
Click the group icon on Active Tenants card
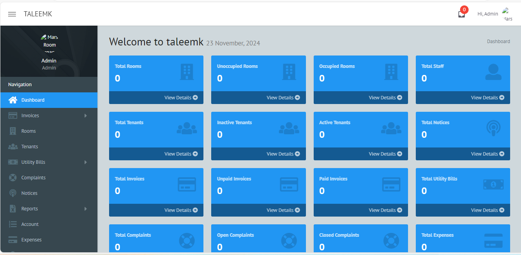coord(391,128)
